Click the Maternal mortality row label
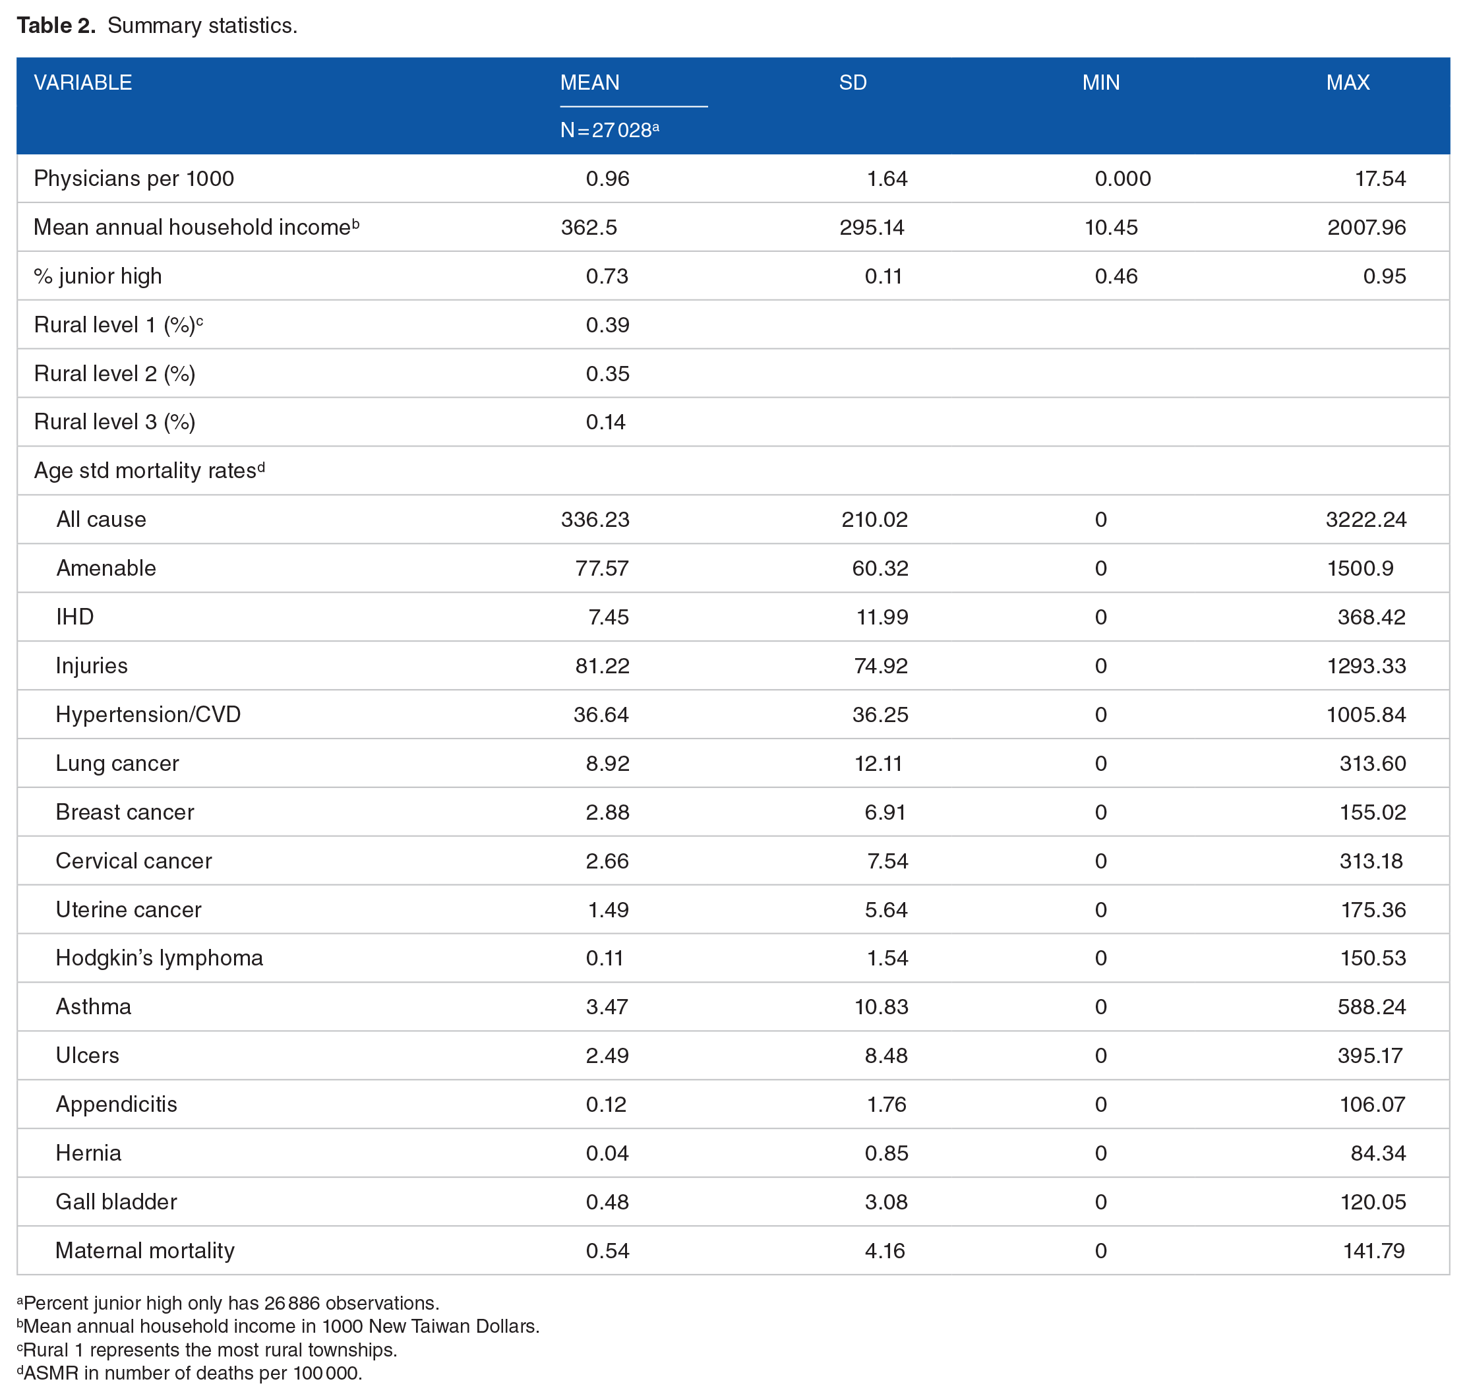1467x1400 pixels. tap(145, 1250)
